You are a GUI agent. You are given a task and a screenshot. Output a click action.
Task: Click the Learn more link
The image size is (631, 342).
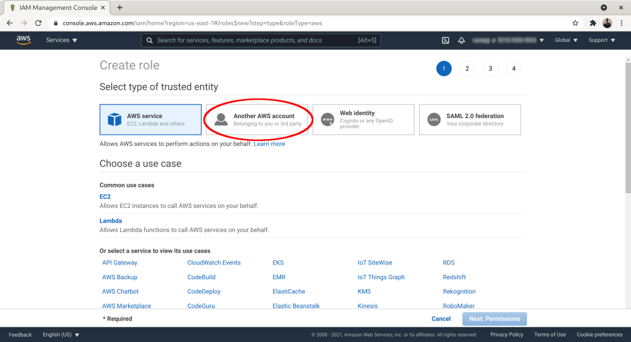269,144
